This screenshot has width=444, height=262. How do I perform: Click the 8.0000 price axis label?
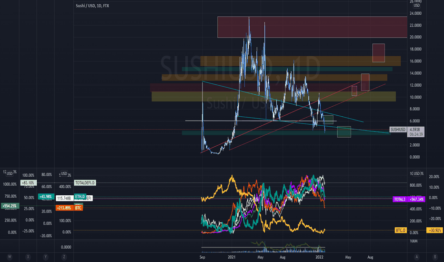point(414,109)
